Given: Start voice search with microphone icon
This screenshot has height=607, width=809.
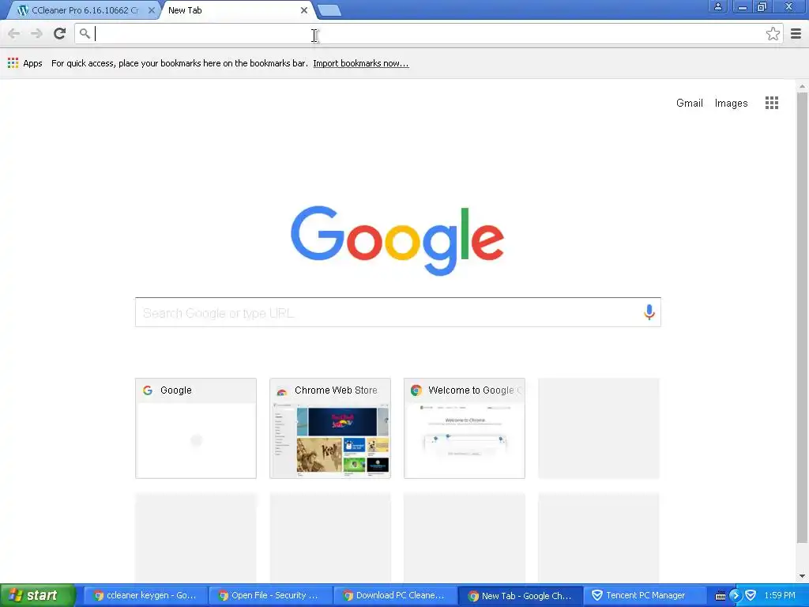Looking at the screenshot, I should (x=649, y=311).
